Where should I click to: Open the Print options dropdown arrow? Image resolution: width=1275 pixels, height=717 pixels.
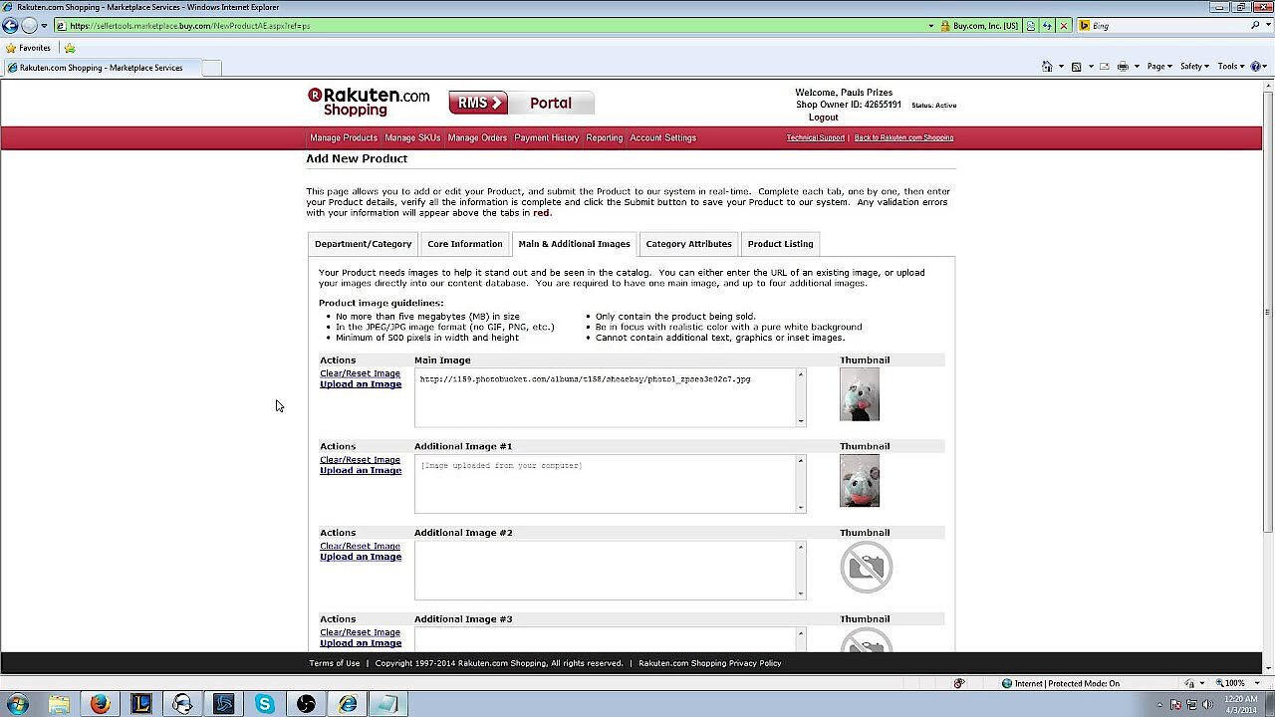(x=1137, y=67)
